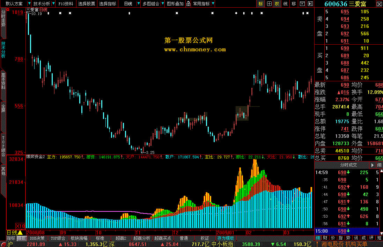Click the 成 trades icon in bottom-right strip

[363, 238]
